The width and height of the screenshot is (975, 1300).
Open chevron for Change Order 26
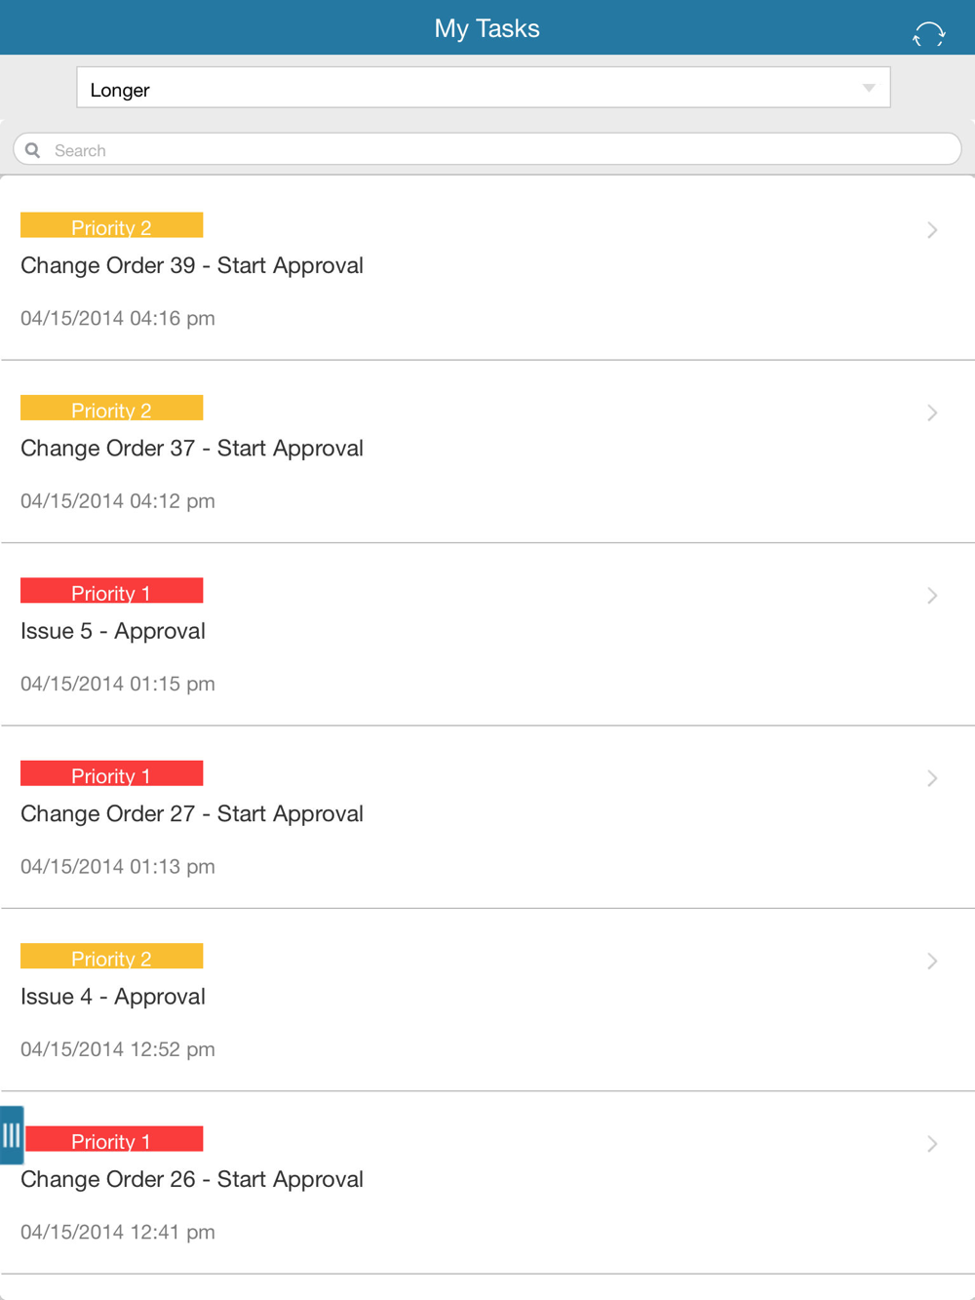click(x=932, y=1144)
